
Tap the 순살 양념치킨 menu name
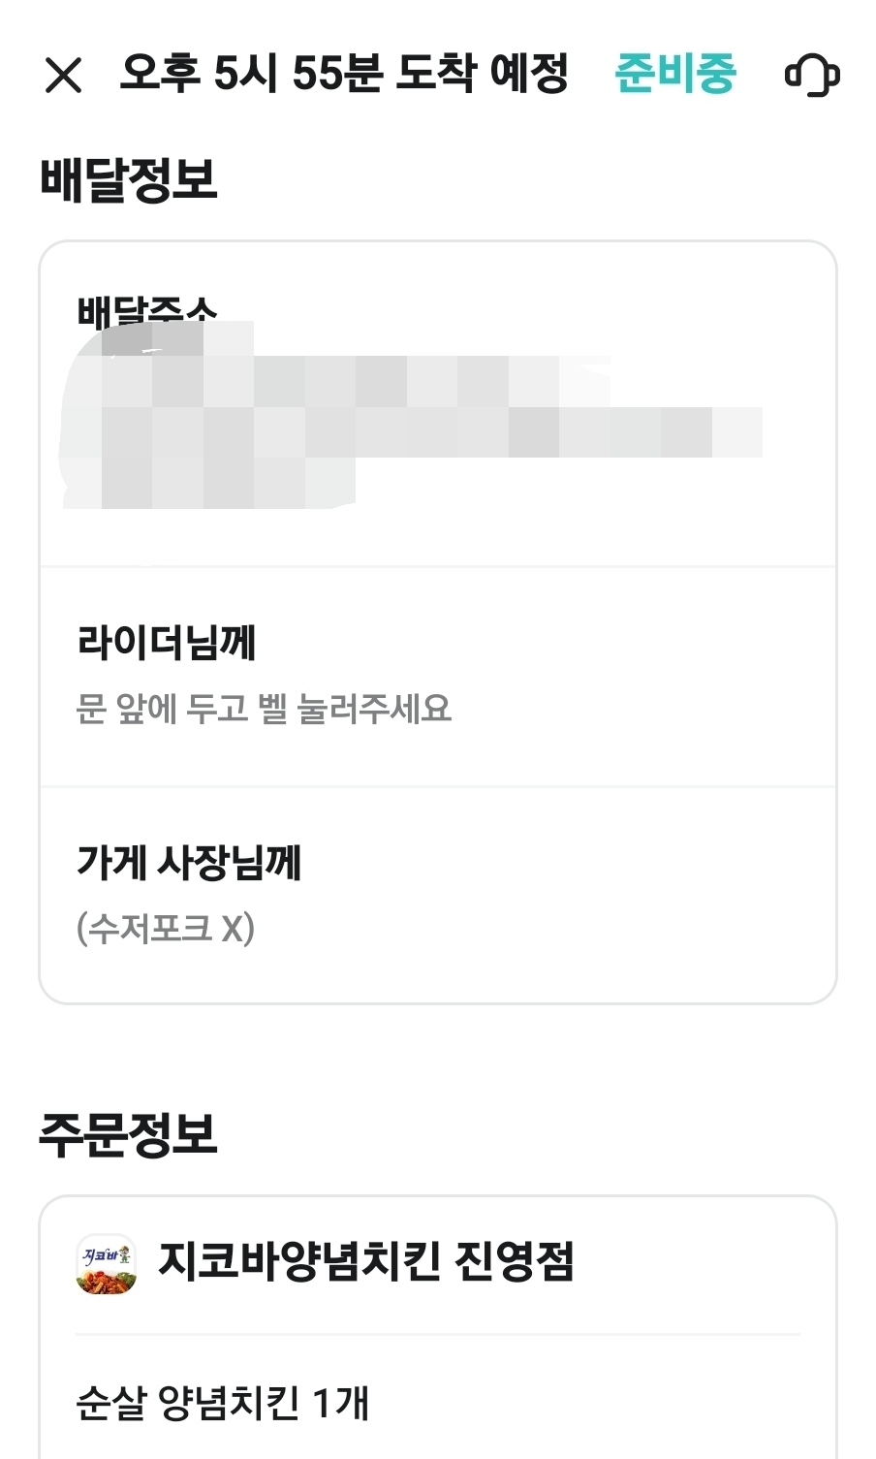point(188,1403)
